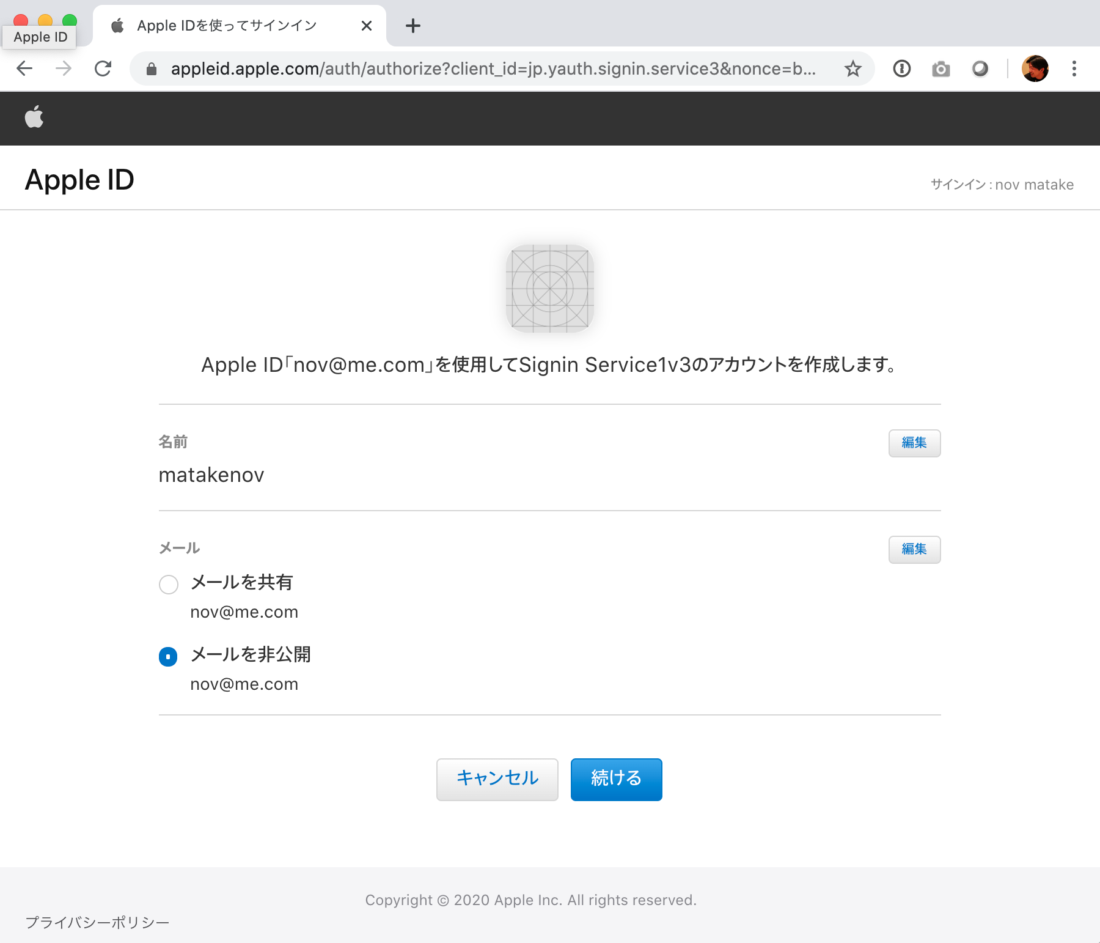The width and height of the screenshot is (1100, 943).
Task: Select the メールを非公開 radio option
Action: tap(168, 656)
